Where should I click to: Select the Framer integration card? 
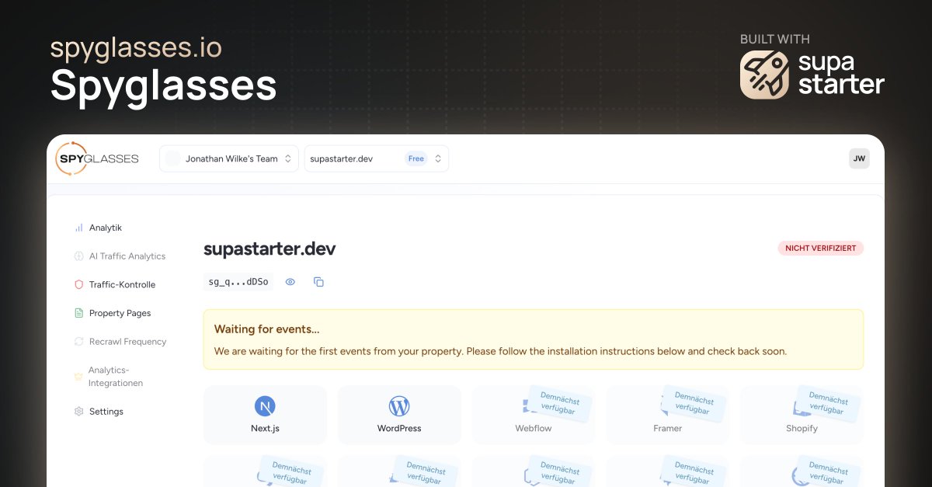tap(668, 415)
